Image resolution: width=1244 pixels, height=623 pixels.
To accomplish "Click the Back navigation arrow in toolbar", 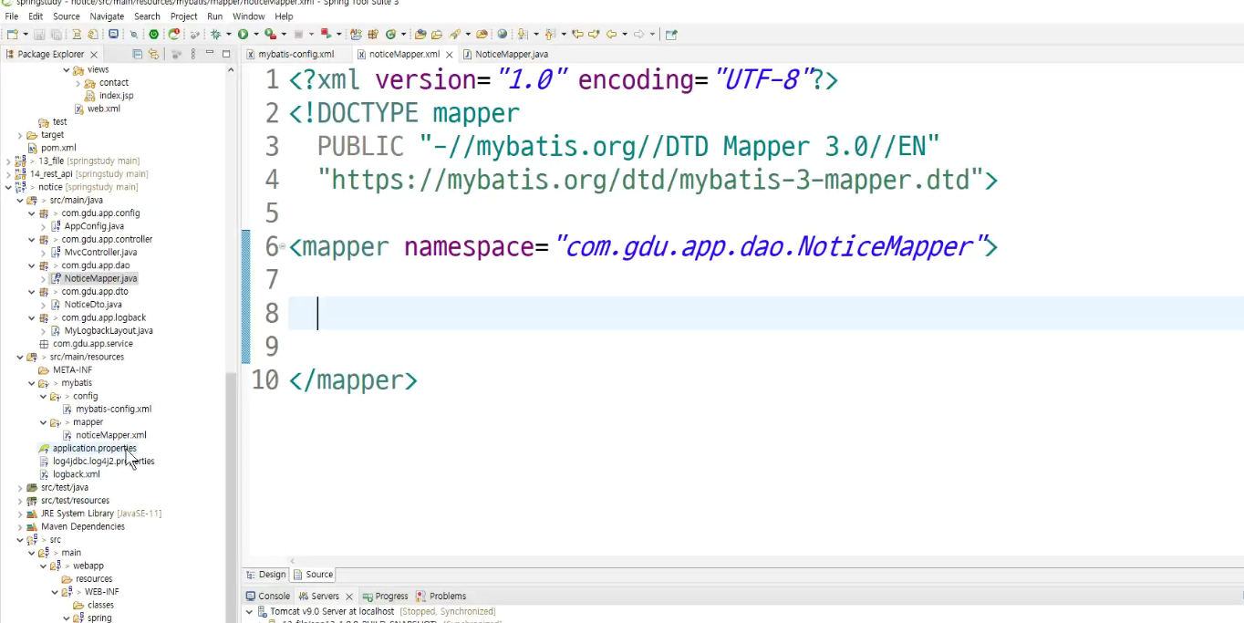I will [612, 34].
